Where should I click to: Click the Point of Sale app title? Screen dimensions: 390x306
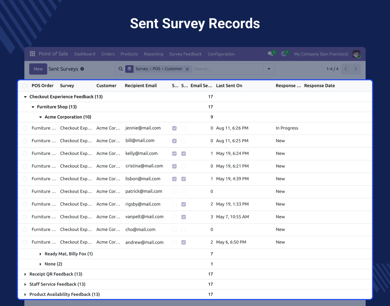pyautogui.click(x=53, y=54)
